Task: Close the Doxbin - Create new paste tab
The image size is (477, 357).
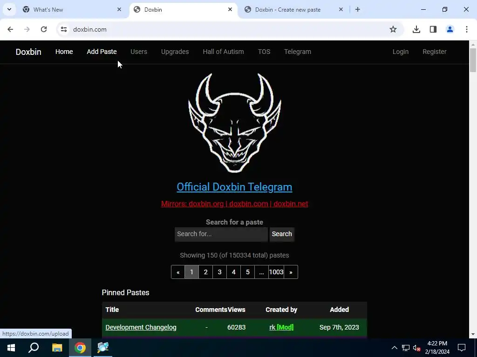Action: [341, 9]
